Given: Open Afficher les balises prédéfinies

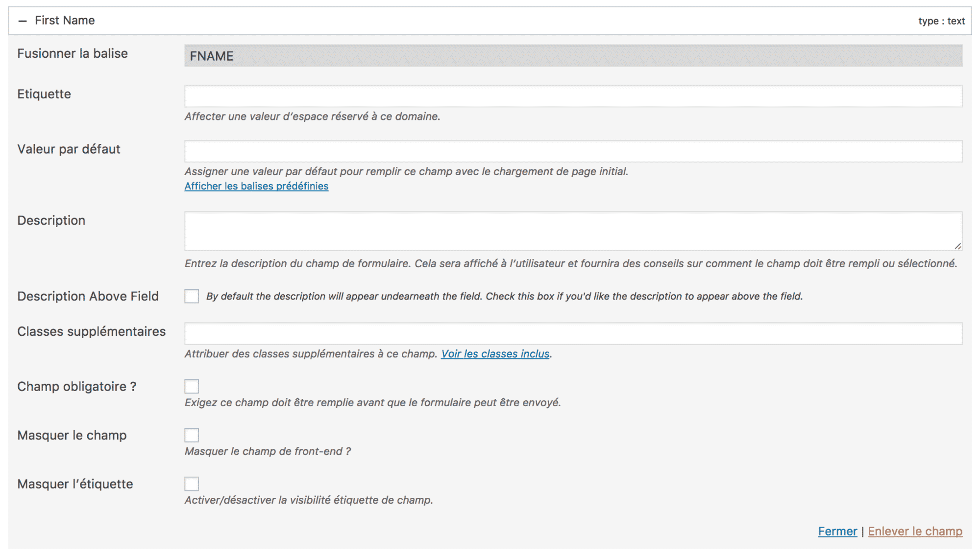Looking at the screenshot, I should [256, 186].
